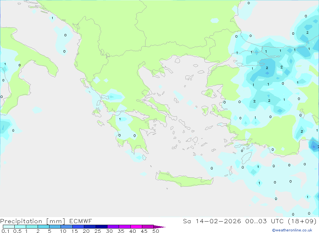Click the 'Precipitation [mm]' title text
Screen dimensions: 319x233
point(33,221)
